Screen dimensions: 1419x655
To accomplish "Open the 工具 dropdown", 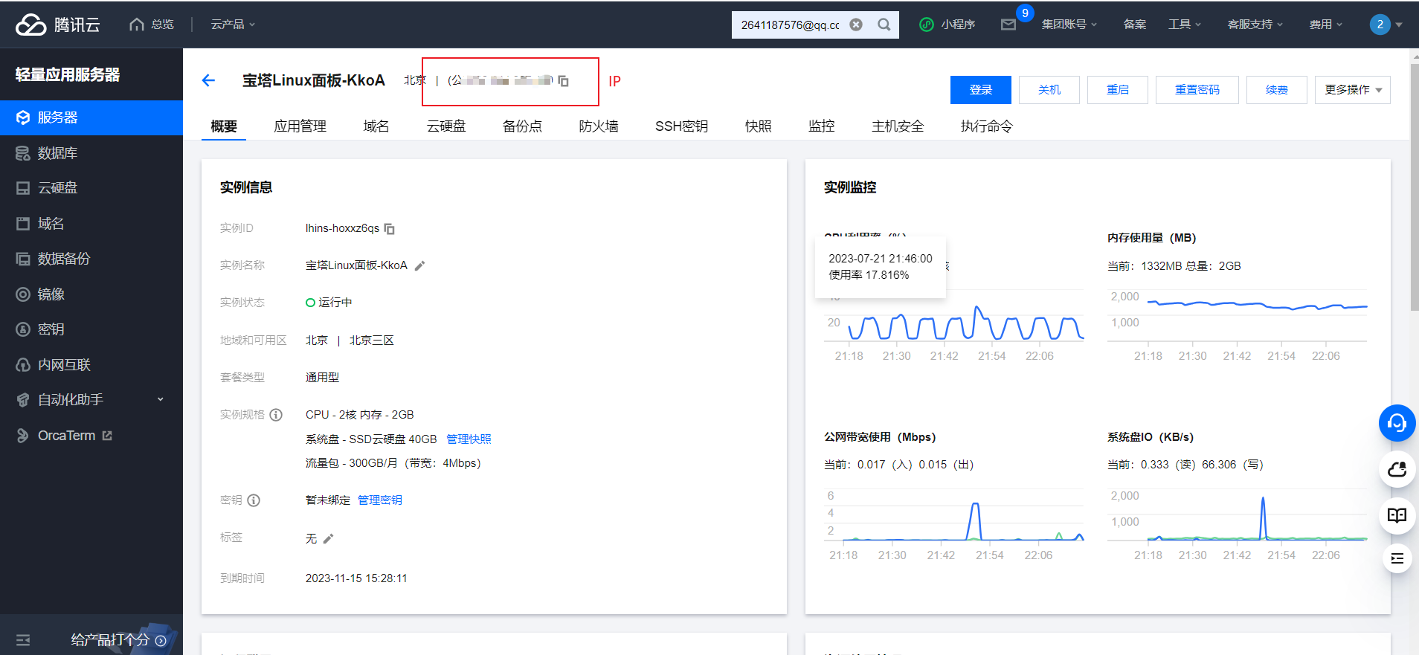I will tap(1185, 25).
